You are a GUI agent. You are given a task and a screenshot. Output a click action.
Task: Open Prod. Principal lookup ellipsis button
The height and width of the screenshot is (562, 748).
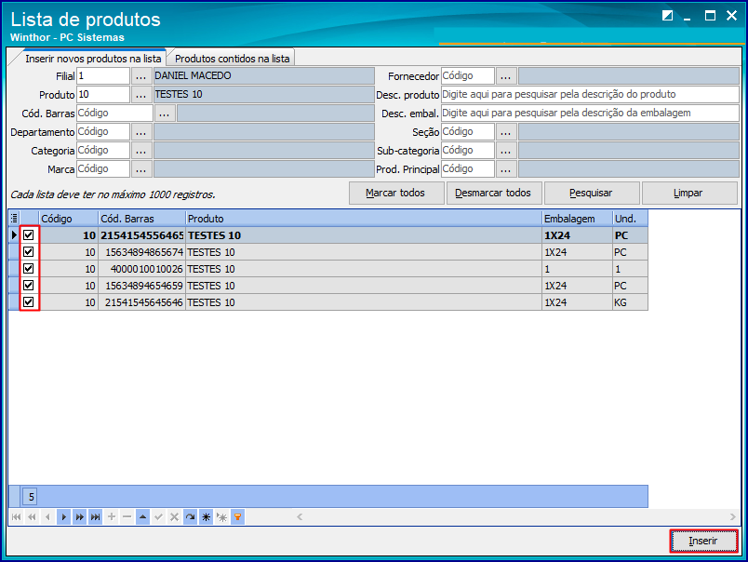point(506,169)
